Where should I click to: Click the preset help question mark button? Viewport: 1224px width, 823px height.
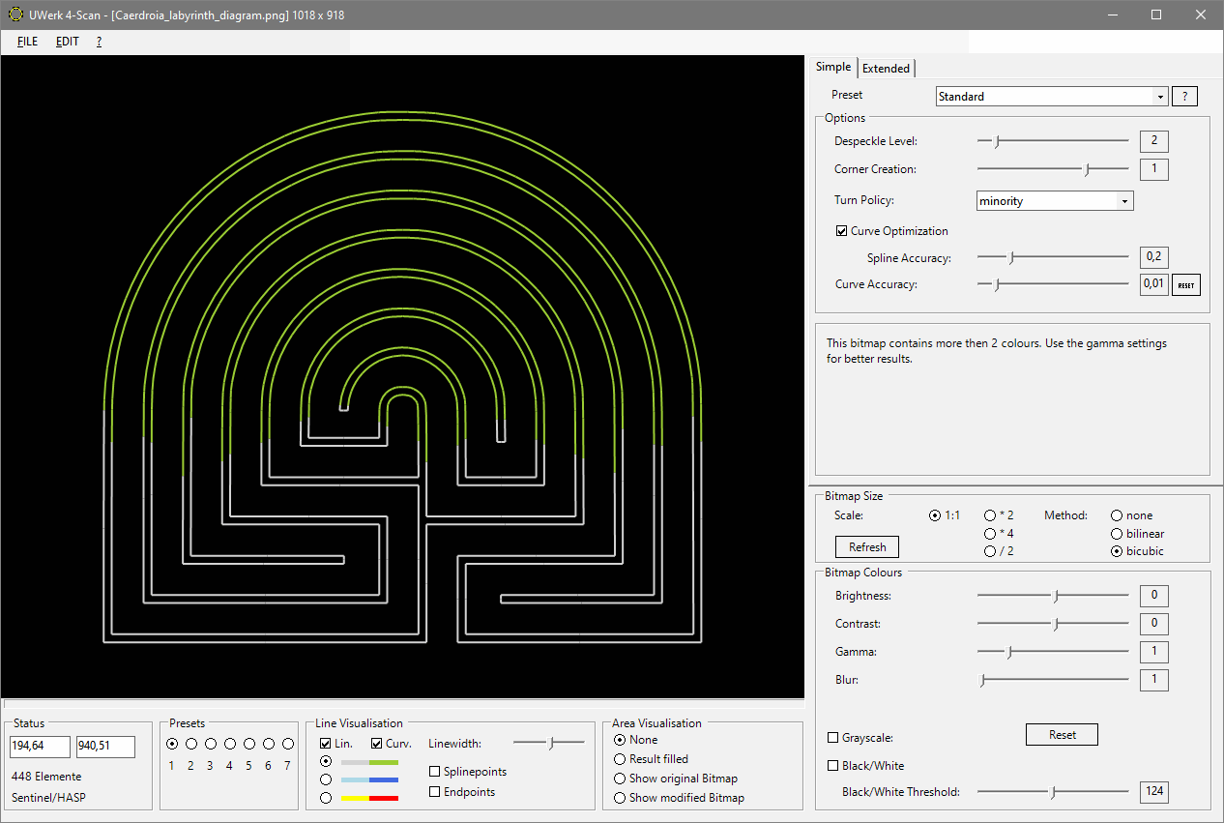tap(1184, 97)
